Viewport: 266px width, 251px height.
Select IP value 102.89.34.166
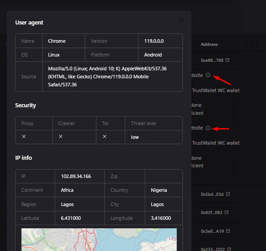point(76,176)
